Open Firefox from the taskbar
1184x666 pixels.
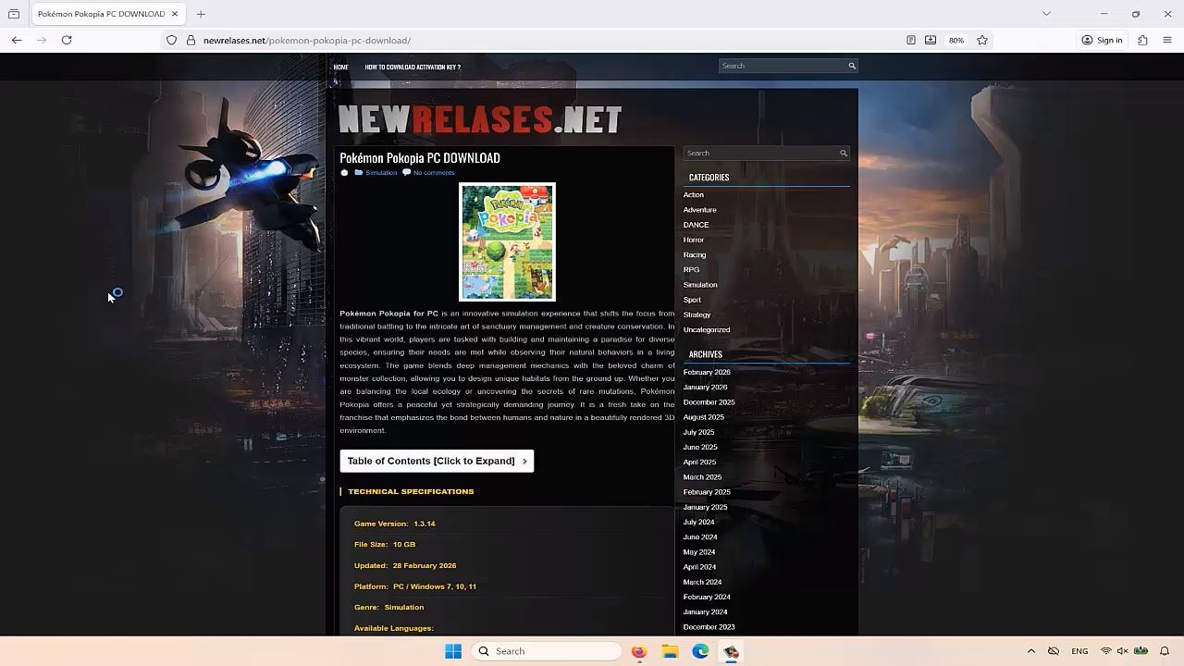click(639, 651)
